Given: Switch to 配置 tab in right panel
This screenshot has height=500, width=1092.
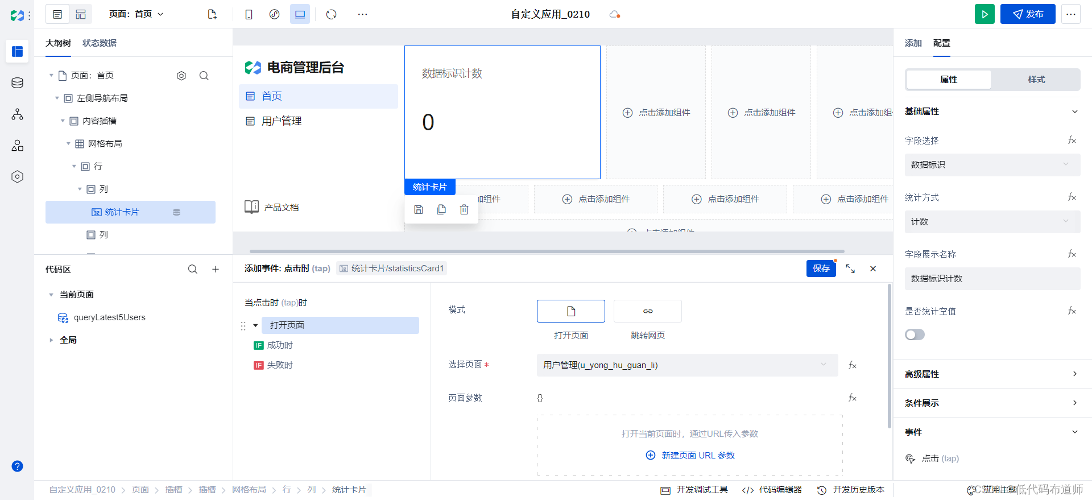Looking at the screenshot, I should (x=942, y=43).
